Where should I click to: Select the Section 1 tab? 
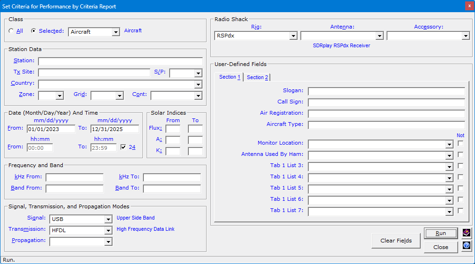click(230, 77)
